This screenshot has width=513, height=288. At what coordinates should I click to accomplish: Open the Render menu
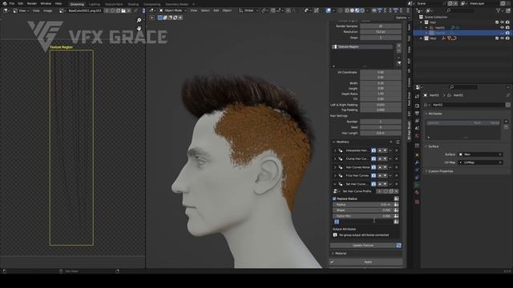click(32, 3)
